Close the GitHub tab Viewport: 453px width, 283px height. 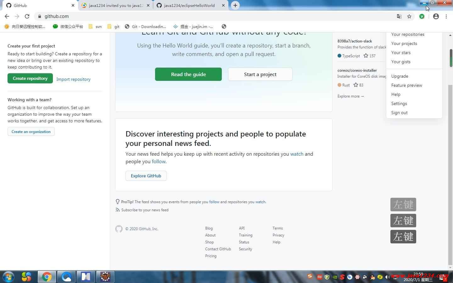(73, 5)
